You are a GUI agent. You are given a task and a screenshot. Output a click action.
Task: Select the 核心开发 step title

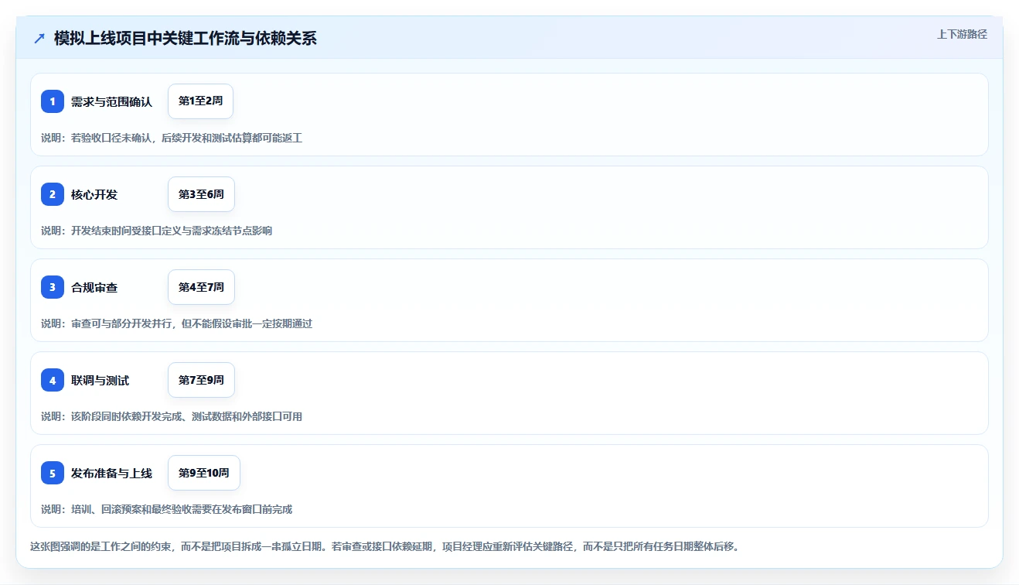click(94, 194)
